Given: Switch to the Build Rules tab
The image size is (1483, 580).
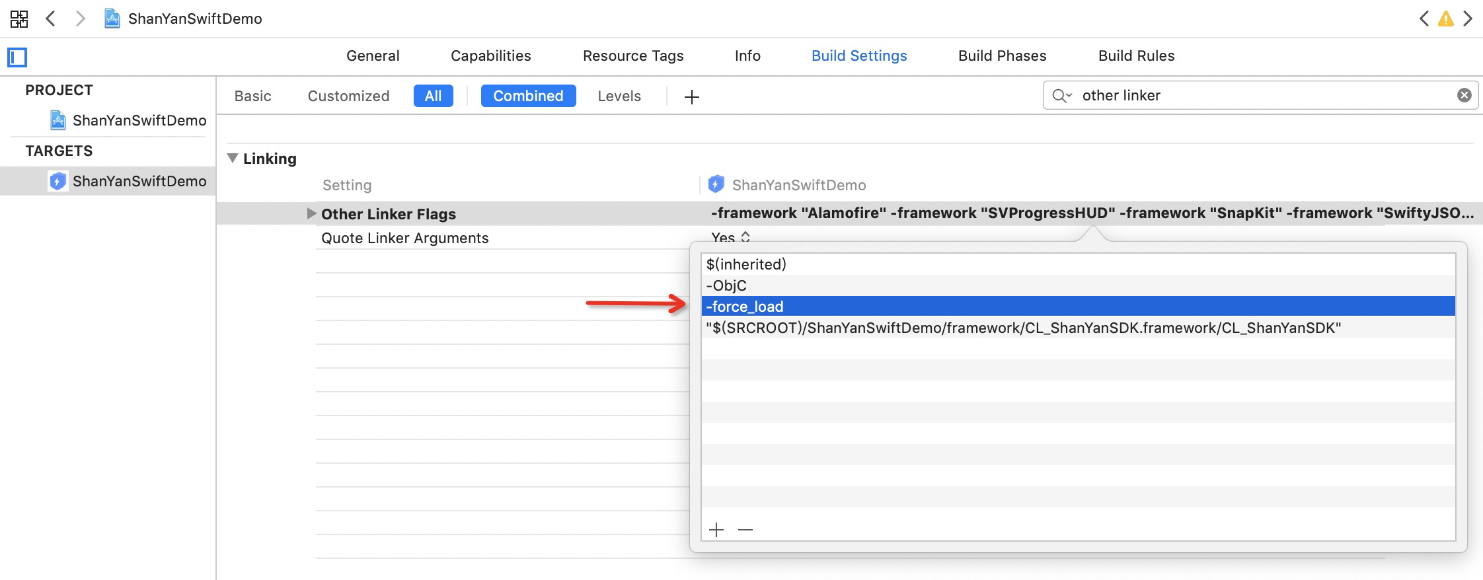Looking at the screenshot, I should point(1137,56).
